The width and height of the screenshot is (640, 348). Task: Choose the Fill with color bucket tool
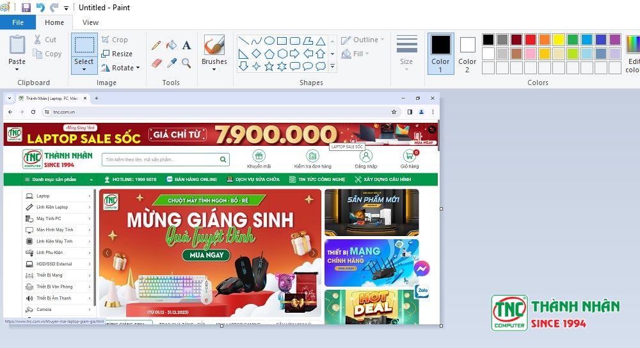(172, 45)
